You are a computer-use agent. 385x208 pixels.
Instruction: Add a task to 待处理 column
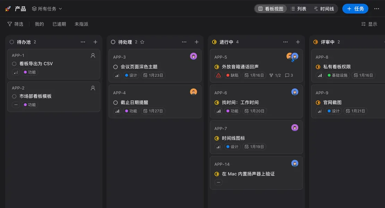[196, 42]
